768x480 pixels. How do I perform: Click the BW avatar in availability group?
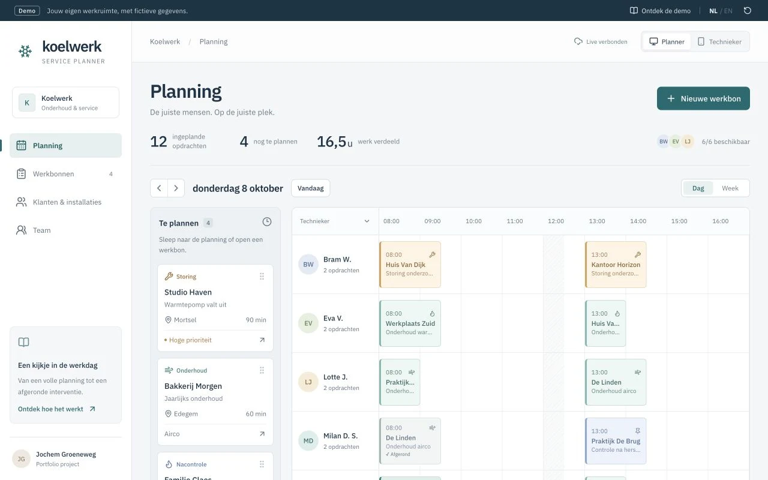[x=664, y=142]
